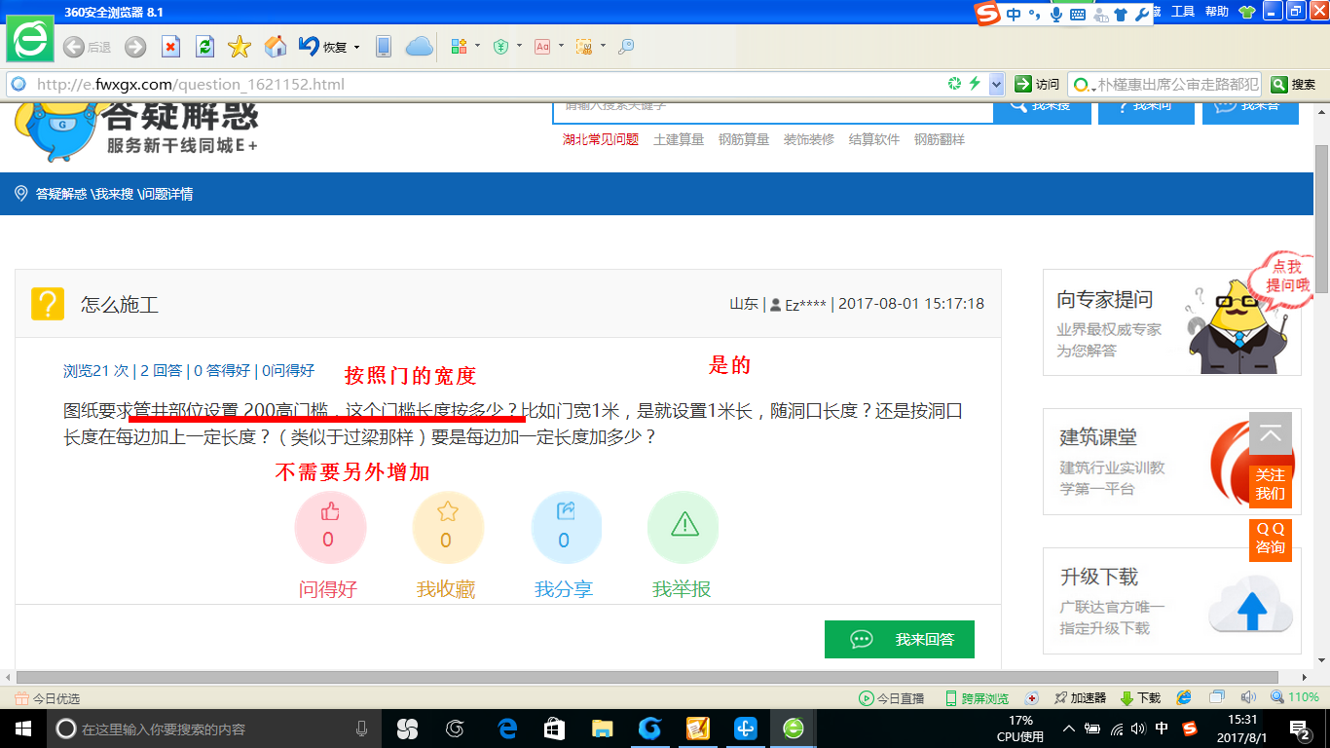Click the screenshot scissors tool icon
Image resolution: width=1330 pixels, height=748 pixels.
pyautogui.click(x=582, y=46)
